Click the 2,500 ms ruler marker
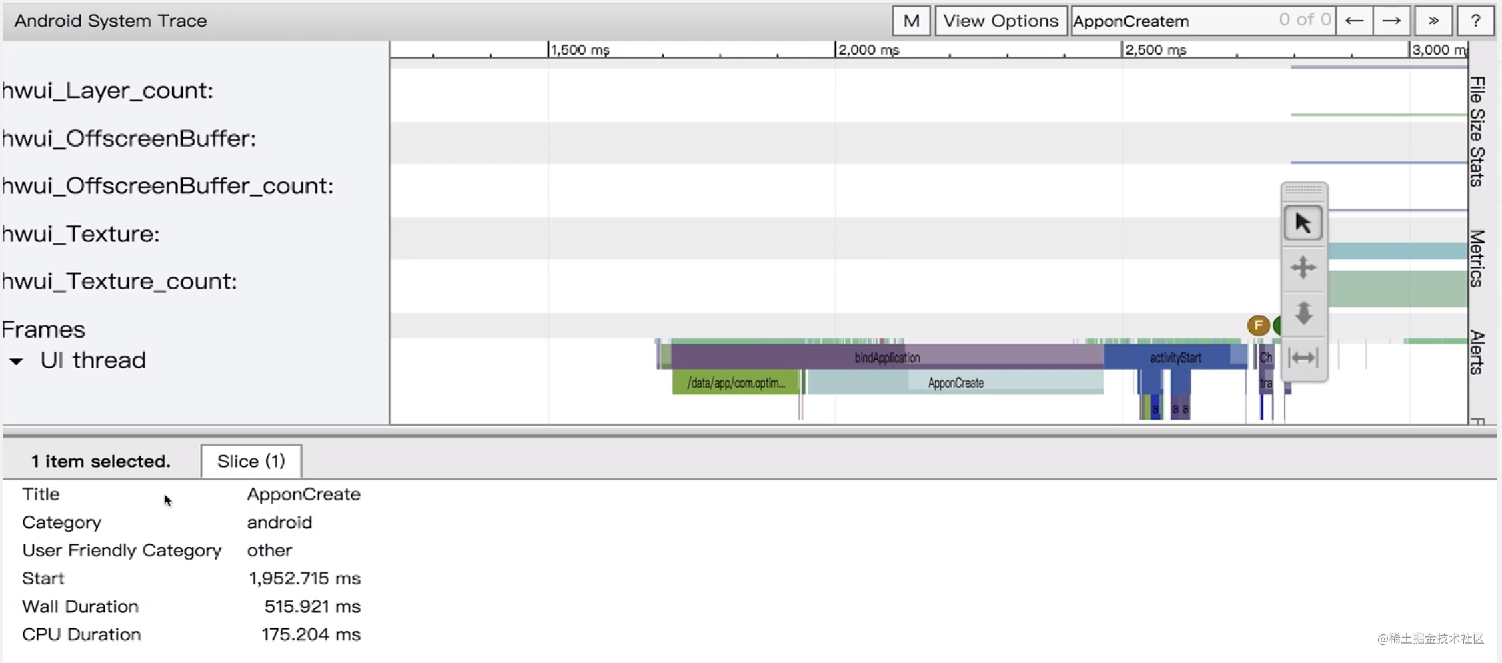Screen dimensions: 1502x663 (x=1155, y=49)
